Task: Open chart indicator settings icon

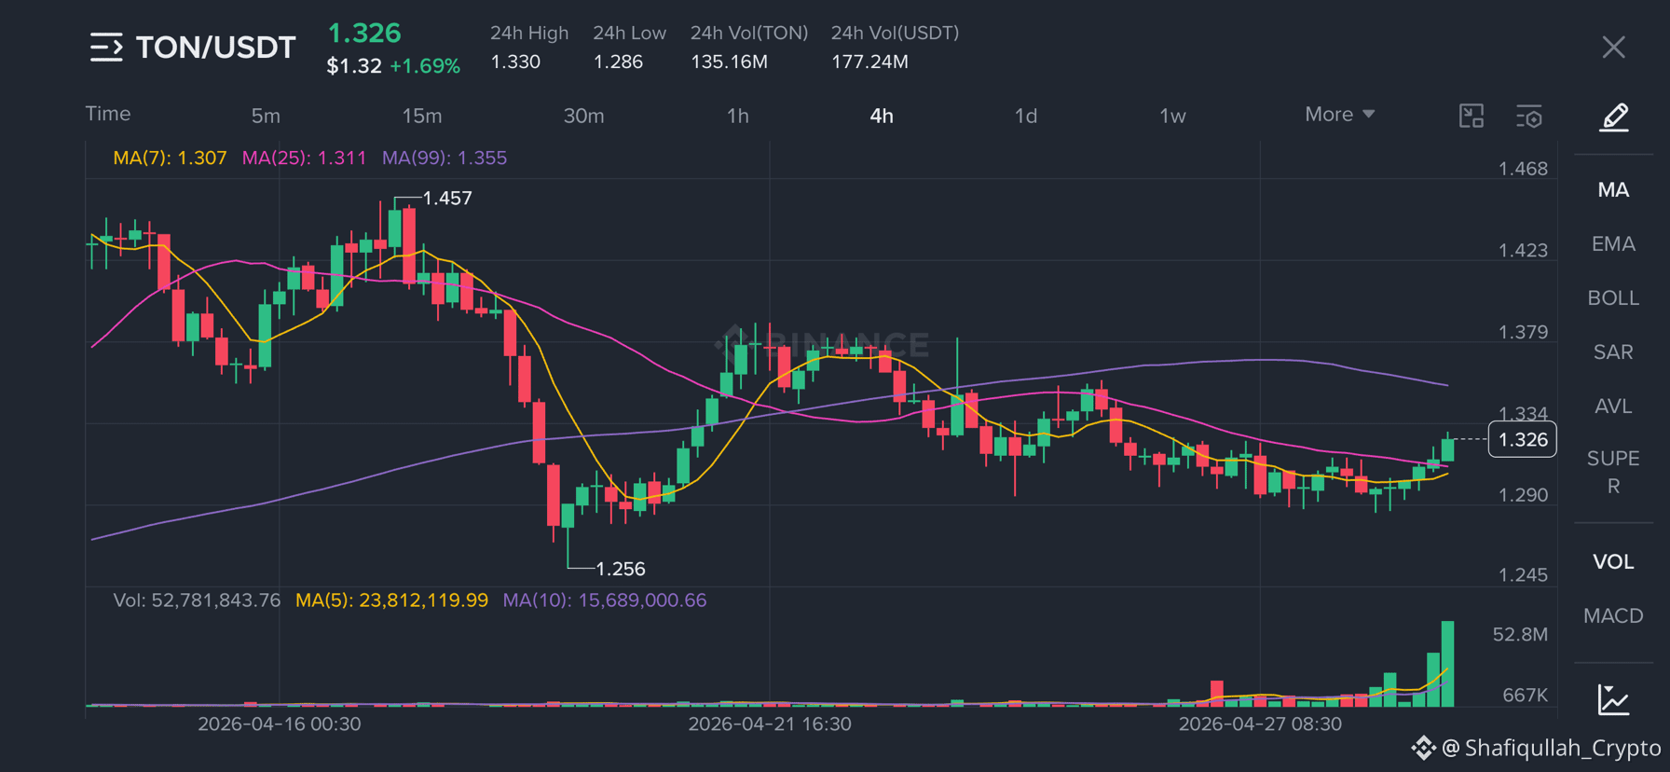Action: (x=1529, y=116)
